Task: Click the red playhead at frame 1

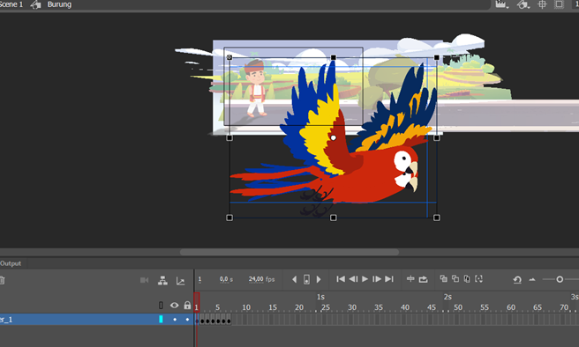Action: 197,302
